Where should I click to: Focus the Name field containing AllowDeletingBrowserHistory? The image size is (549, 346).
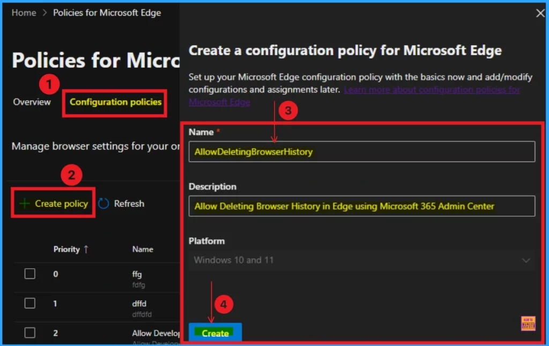(x=362, y=152)
